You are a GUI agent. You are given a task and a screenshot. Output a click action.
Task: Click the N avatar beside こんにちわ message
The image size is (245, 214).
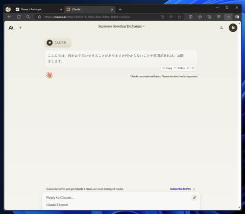[x=50, y=42]
